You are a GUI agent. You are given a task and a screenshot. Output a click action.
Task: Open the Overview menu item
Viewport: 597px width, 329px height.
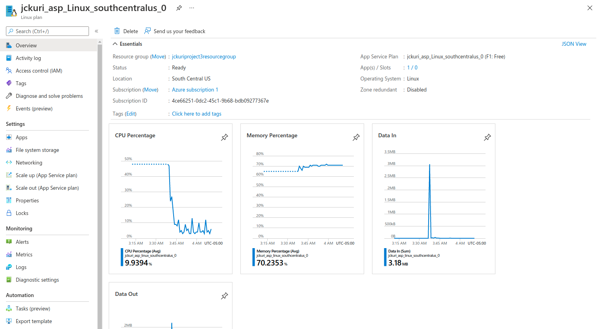click(x=48, y=45)
